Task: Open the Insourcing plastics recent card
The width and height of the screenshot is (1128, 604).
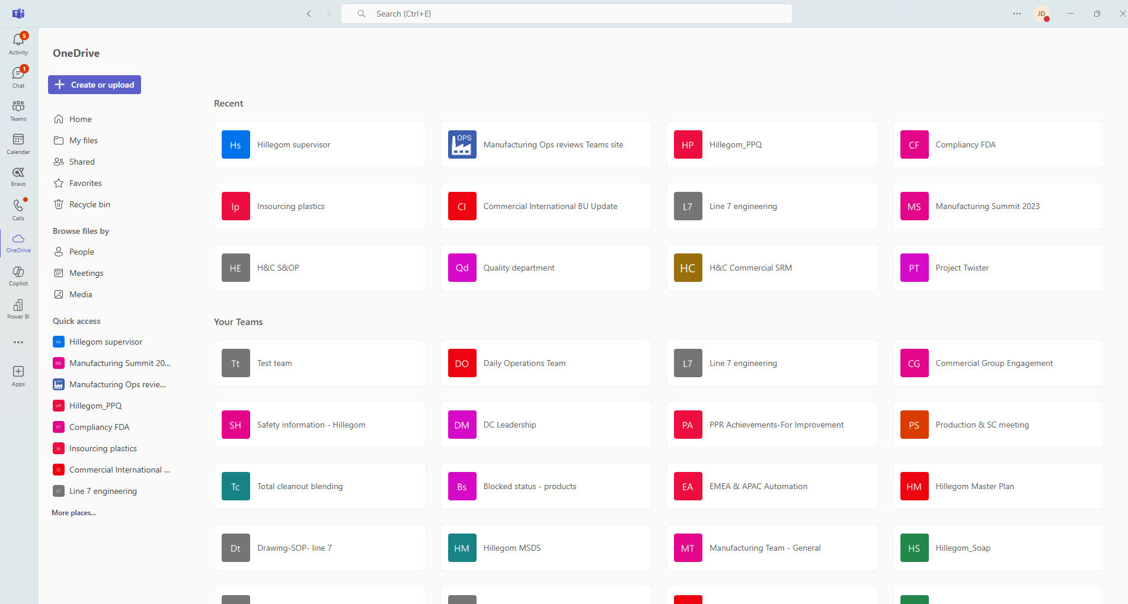Action: (x=320, y=206)
